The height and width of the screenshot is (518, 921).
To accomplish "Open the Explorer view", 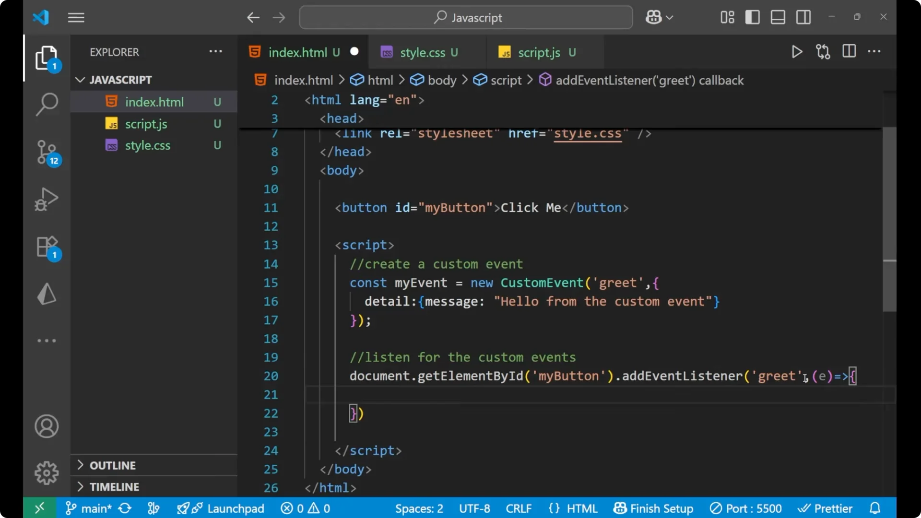I will point(47,58).
